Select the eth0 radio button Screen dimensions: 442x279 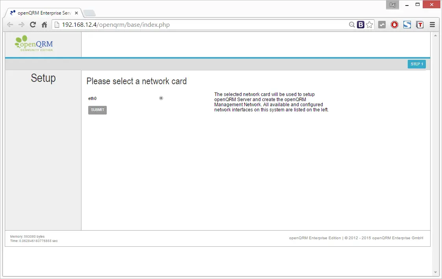[161, 98]
